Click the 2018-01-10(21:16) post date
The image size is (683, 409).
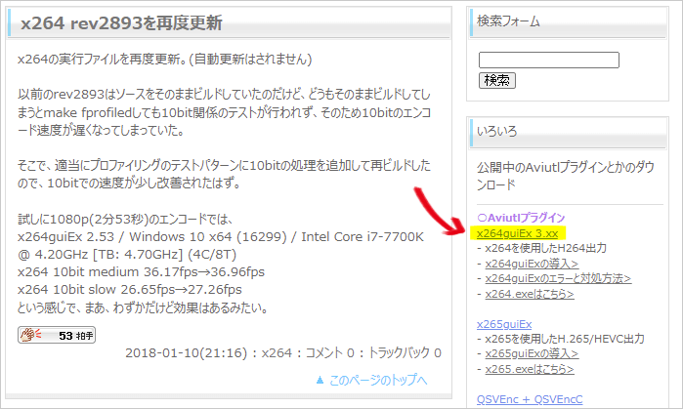tap(186, 352)
